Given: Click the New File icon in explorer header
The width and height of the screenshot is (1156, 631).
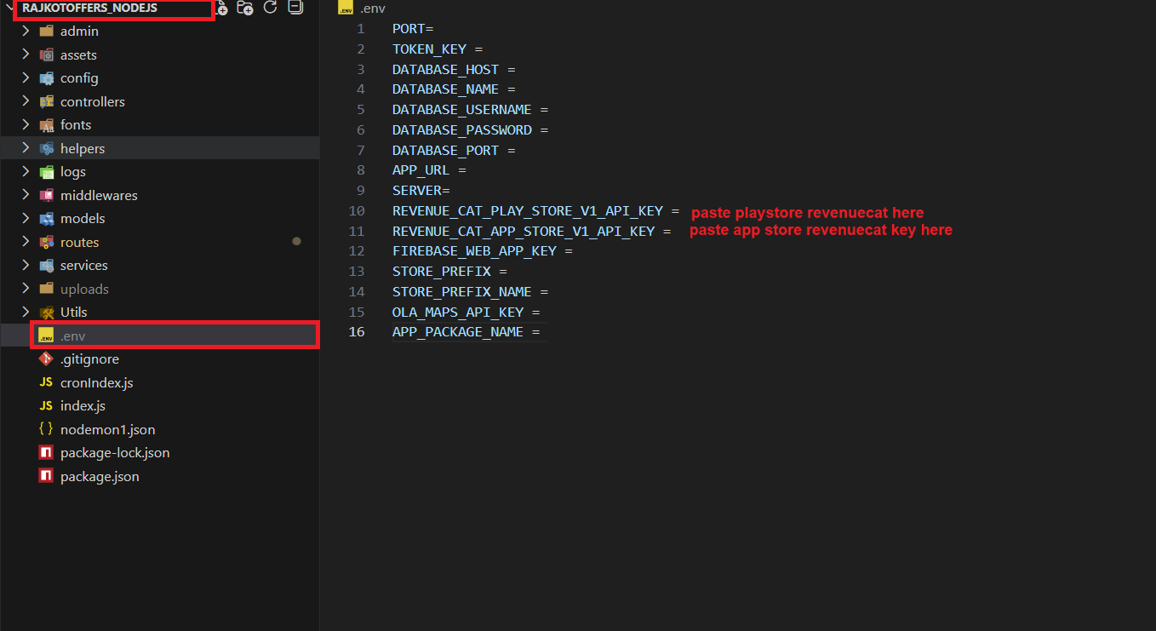Looking at the screenshot, I should coord(221,8).
